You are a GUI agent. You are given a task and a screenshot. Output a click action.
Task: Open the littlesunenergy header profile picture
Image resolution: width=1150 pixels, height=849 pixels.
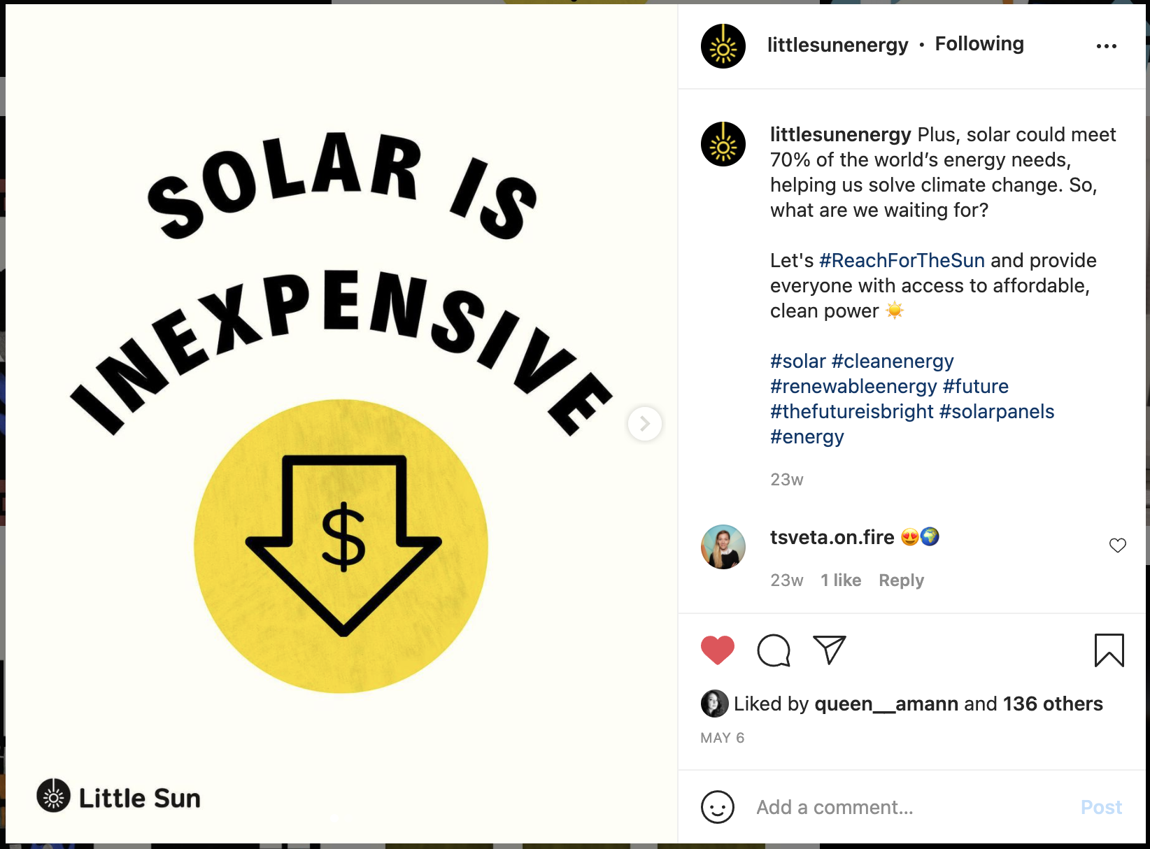click(x=723, y=46)
